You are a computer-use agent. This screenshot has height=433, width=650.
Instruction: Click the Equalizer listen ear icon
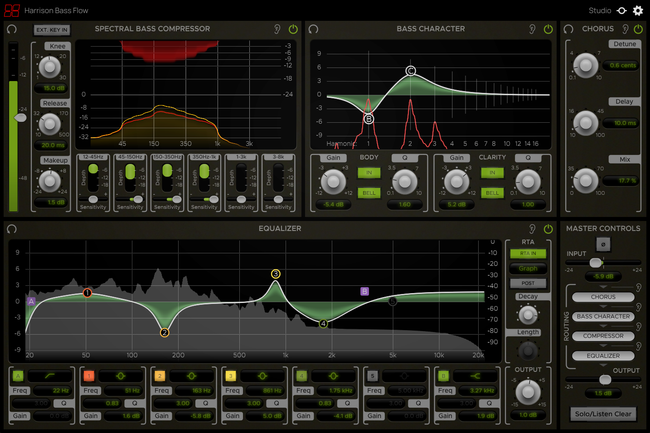532,229
